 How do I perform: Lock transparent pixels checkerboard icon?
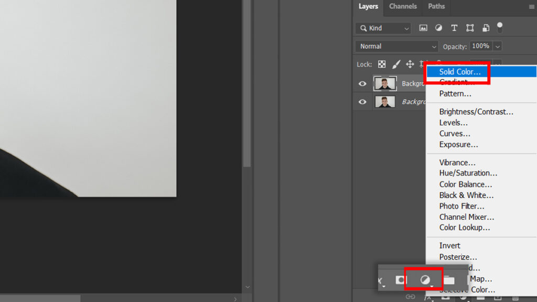pos(382,64)
